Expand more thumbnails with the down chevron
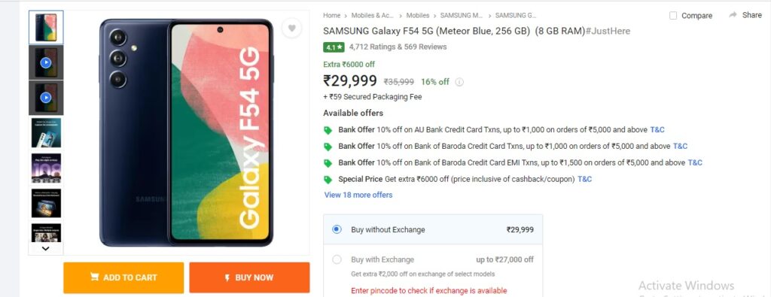The image size is (771, 297). click(46, 248)
